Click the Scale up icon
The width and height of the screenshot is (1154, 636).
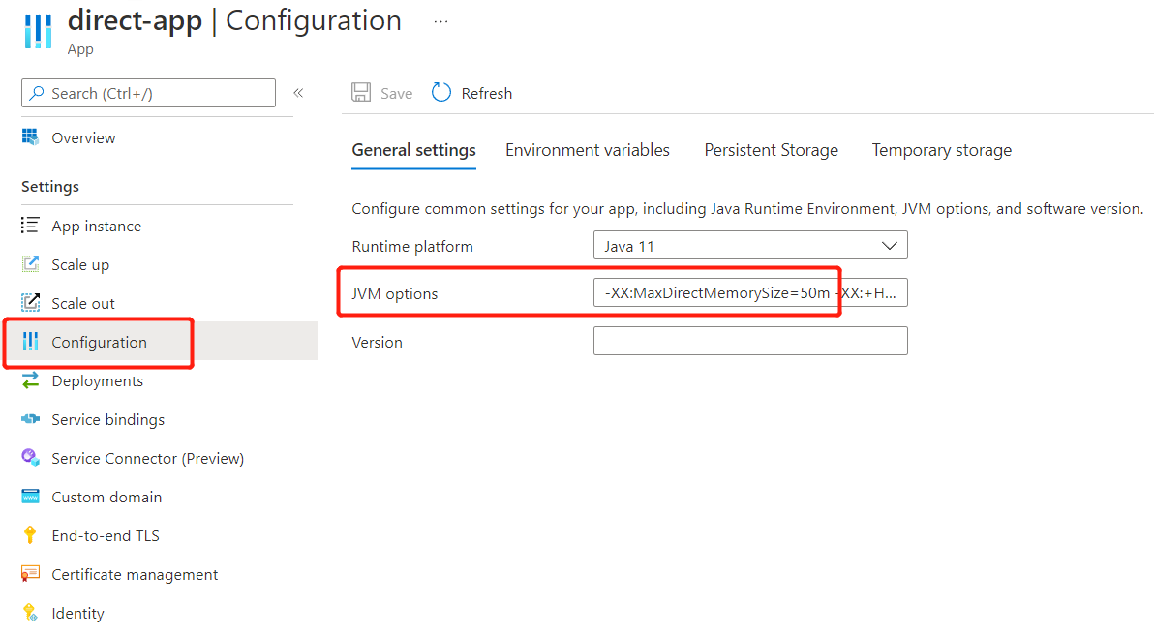[30, 264]
